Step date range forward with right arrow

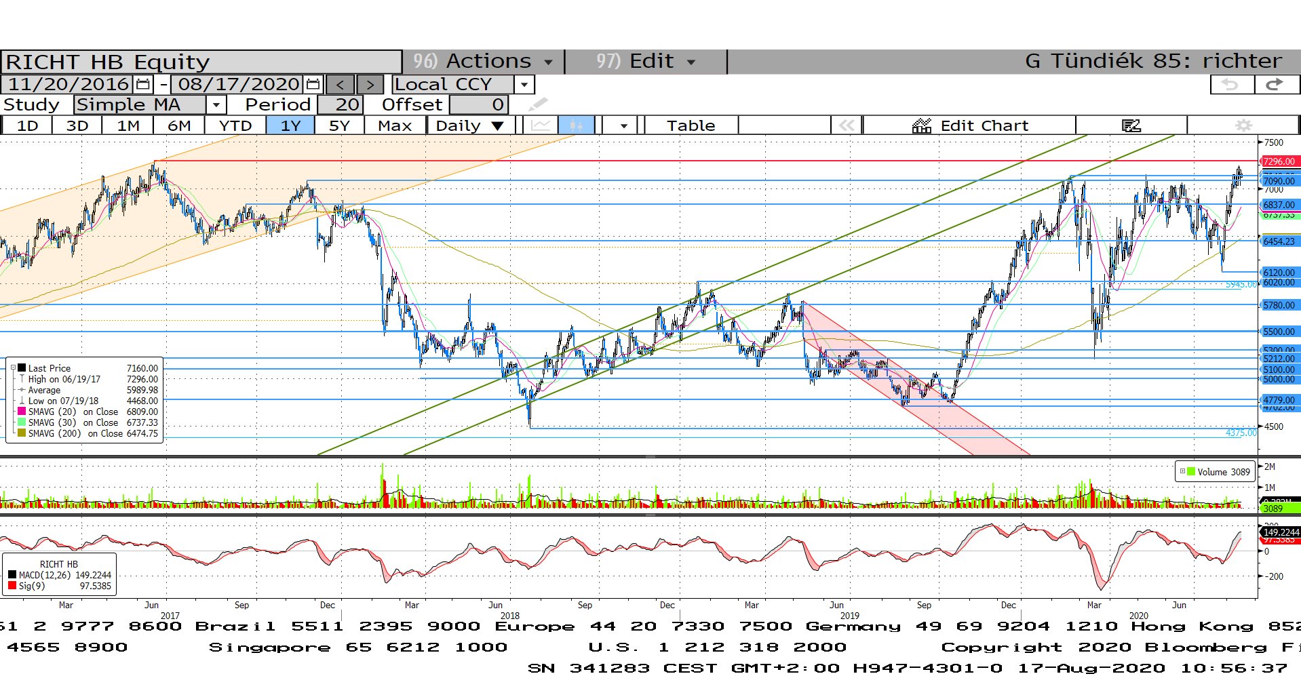pos(370,85)
